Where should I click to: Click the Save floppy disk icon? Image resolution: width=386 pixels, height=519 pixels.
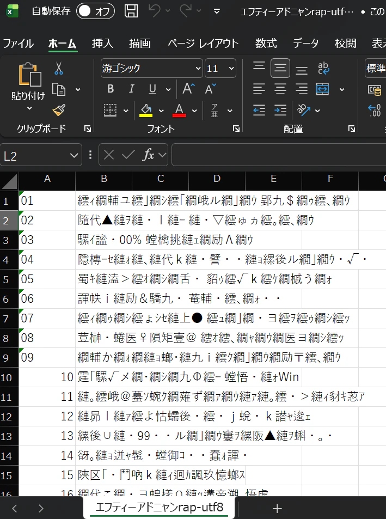point(131,11)
